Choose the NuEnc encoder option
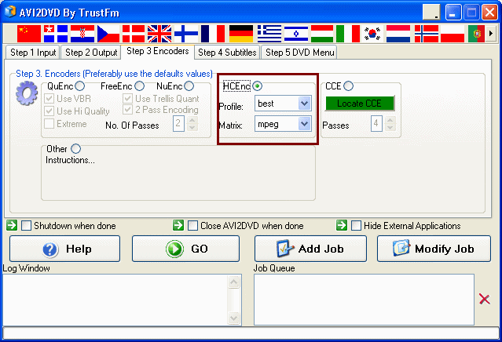 (189, 86)
